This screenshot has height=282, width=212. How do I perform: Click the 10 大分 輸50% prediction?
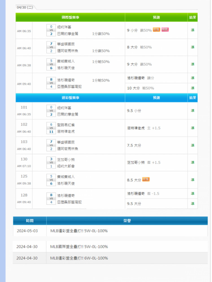click(141, 88)
